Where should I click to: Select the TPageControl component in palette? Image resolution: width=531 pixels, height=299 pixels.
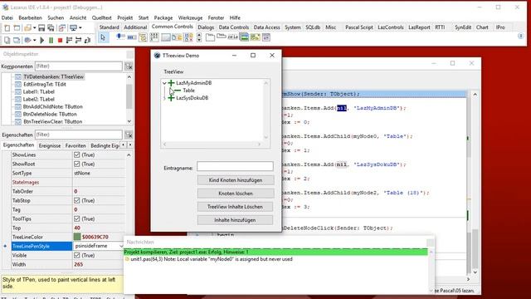pyautogui.click(x=210, y=37)
